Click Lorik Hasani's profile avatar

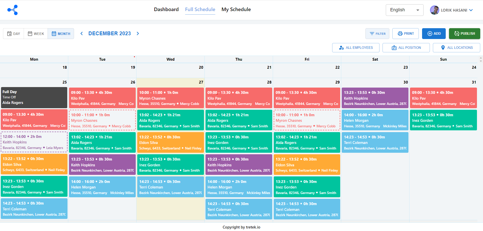pyautogui.click(x=434, y=10)
